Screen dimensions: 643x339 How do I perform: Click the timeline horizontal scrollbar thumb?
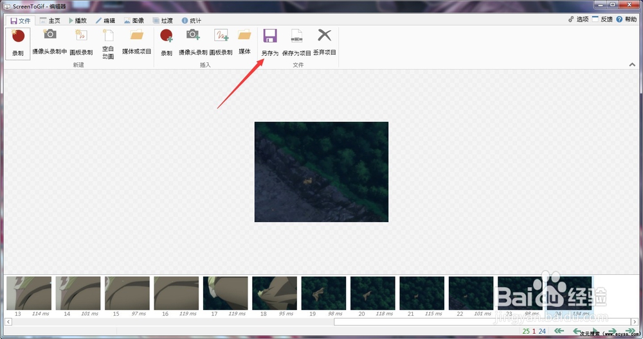(482, 322)
